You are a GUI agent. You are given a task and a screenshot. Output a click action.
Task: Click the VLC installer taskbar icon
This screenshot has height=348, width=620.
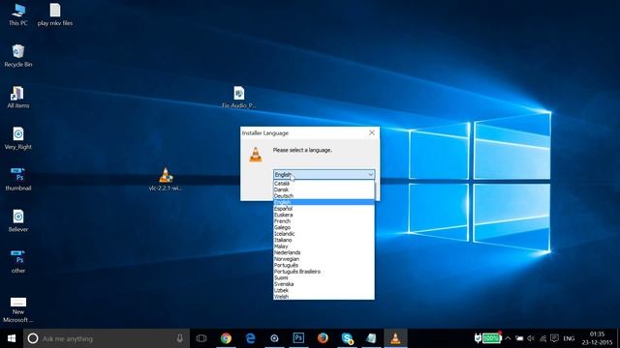pyautogui.click(x=395, y=338)
